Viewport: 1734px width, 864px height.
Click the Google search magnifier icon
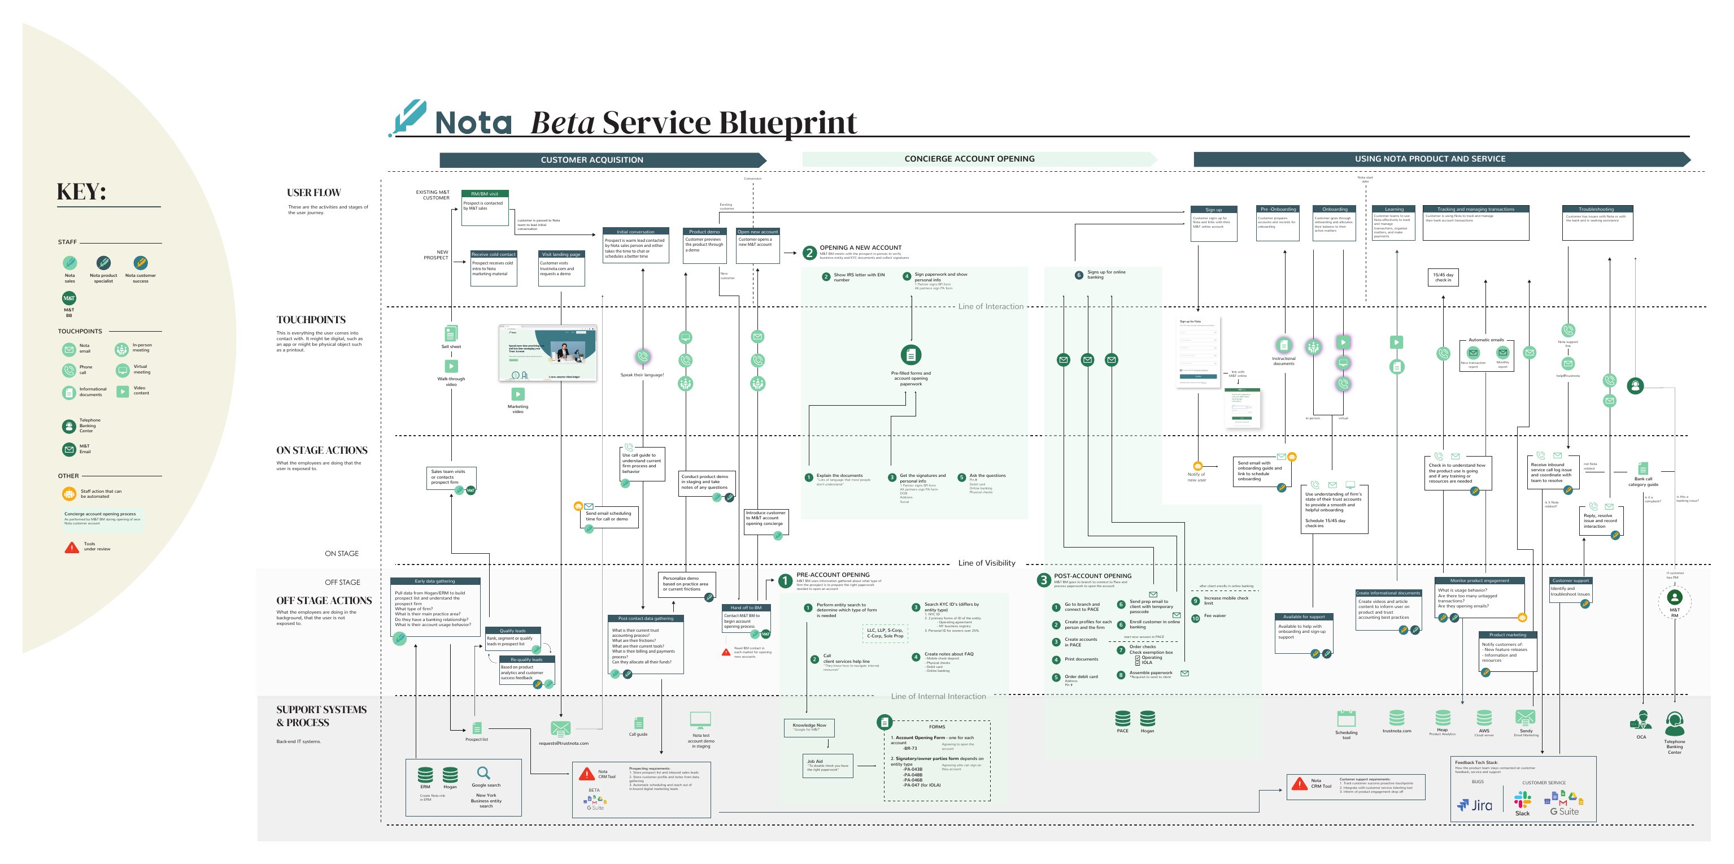[483, 772]
